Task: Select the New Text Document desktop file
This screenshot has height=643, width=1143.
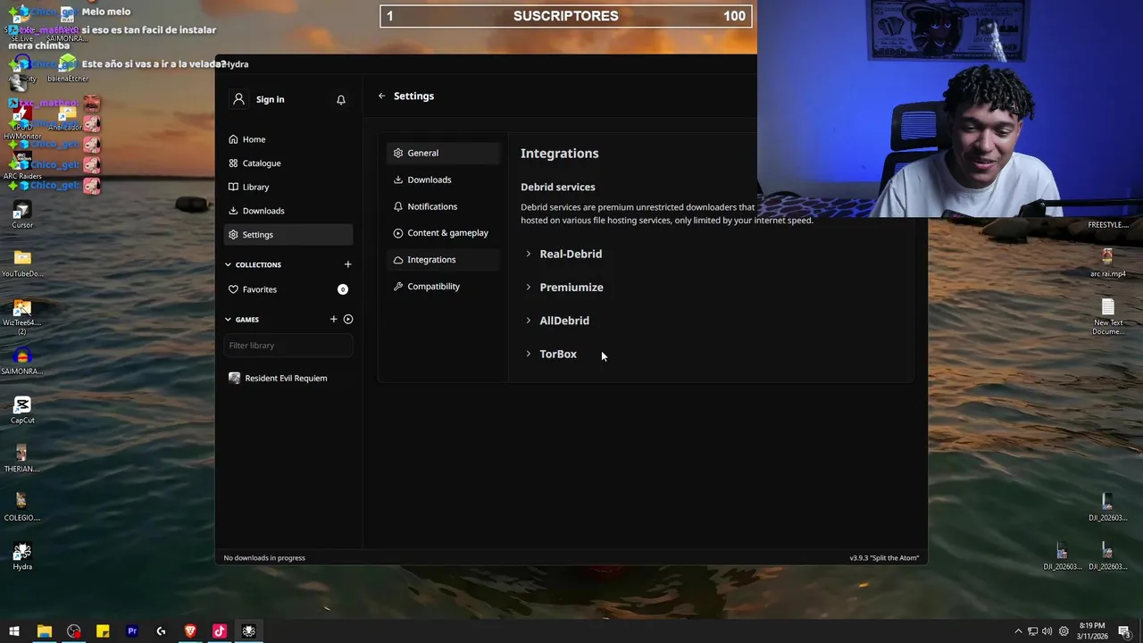Action: tap(1108, 316)
